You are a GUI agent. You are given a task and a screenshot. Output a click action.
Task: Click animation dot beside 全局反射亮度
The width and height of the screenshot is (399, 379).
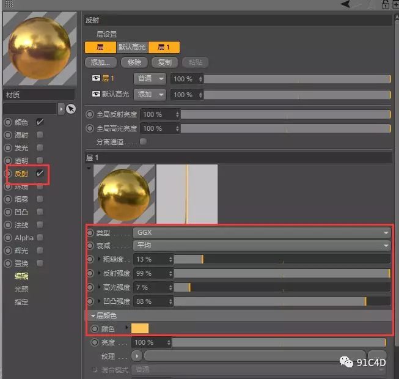point(90,114)
